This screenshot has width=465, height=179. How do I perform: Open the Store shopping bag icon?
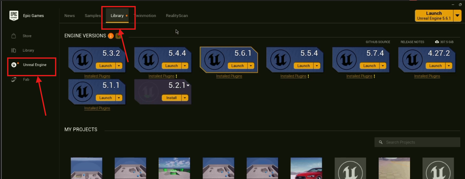(x=14, y=36)
